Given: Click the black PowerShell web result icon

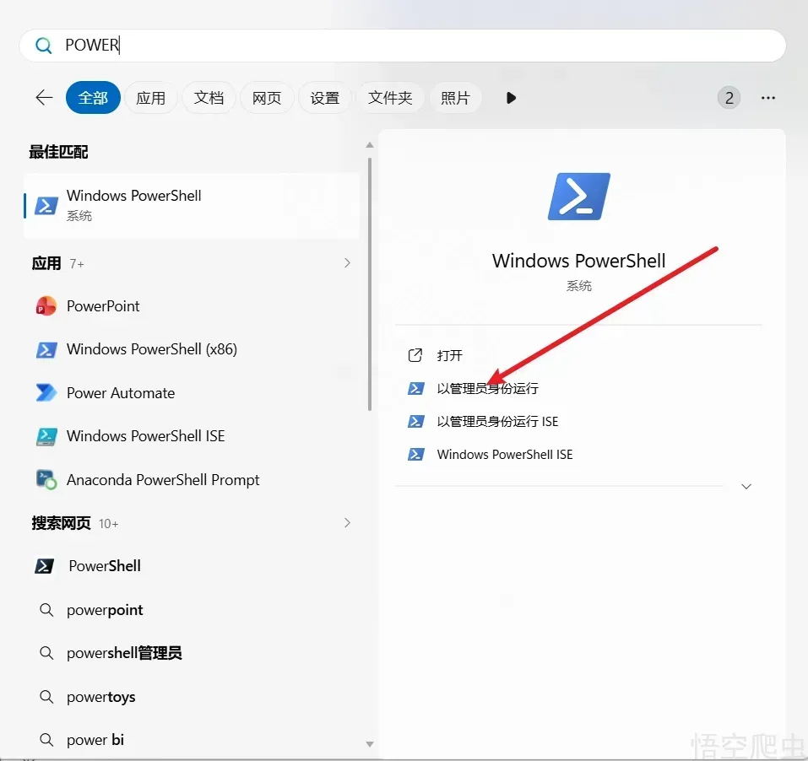Looking at the screenshot, I should coord(44,566).
